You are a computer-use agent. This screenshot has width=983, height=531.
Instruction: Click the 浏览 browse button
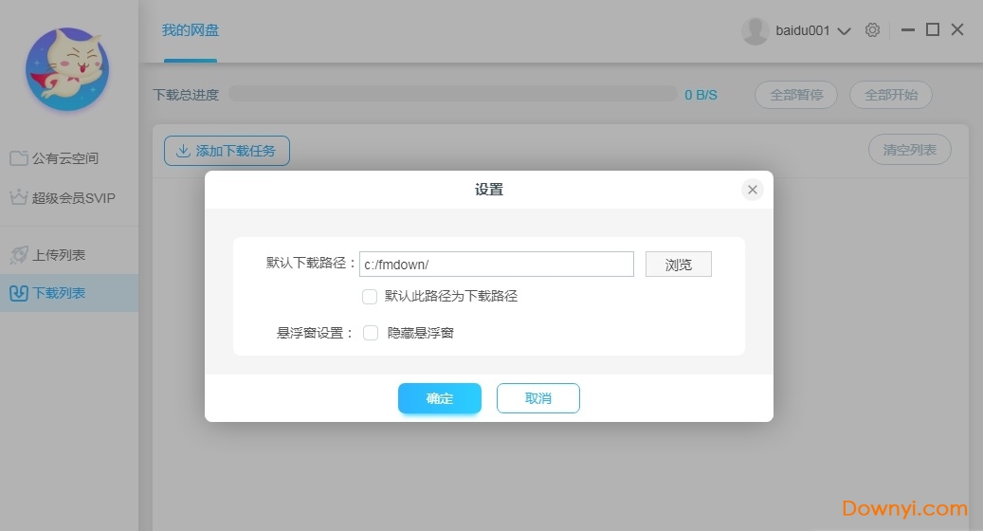tap(679, 264)
